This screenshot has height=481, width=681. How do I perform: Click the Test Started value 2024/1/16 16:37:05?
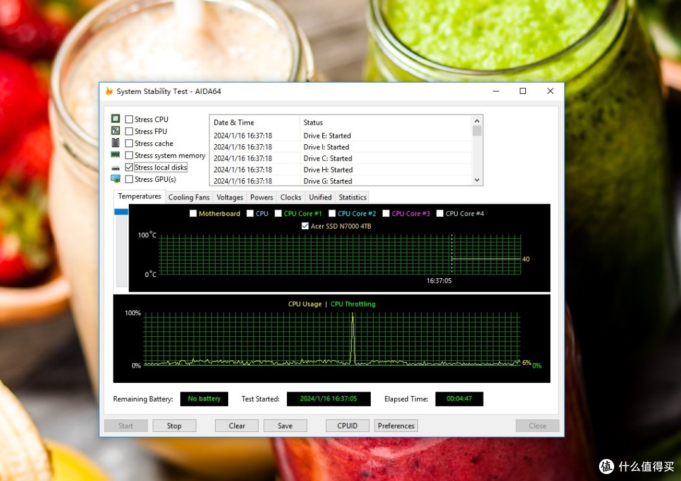[x=329, y=399]
